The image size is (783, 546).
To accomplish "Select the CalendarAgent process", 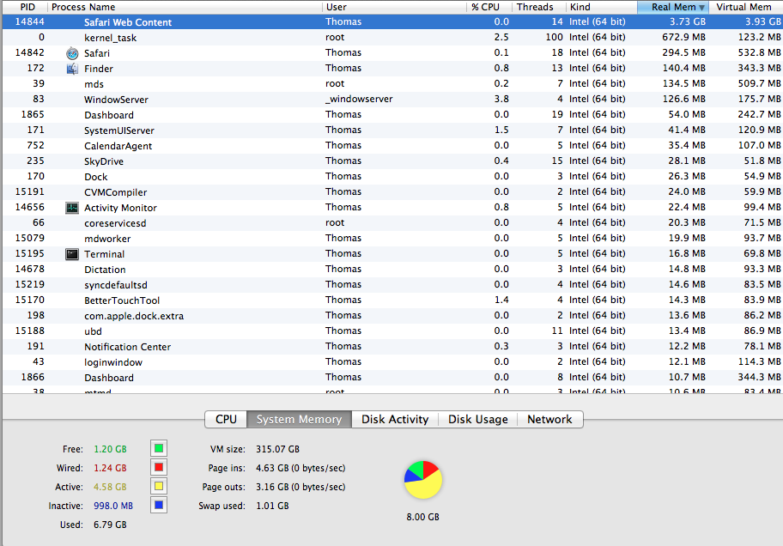I will pos(118,146).
